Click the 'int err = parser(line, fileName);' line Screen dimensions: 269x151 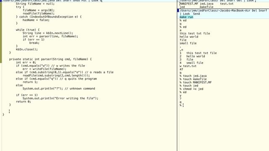pos(50,36)
